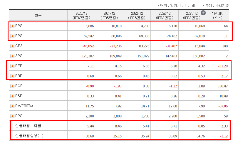Select payout ratio value 38.69
The image size is (233, 143).
coord(90,136)
